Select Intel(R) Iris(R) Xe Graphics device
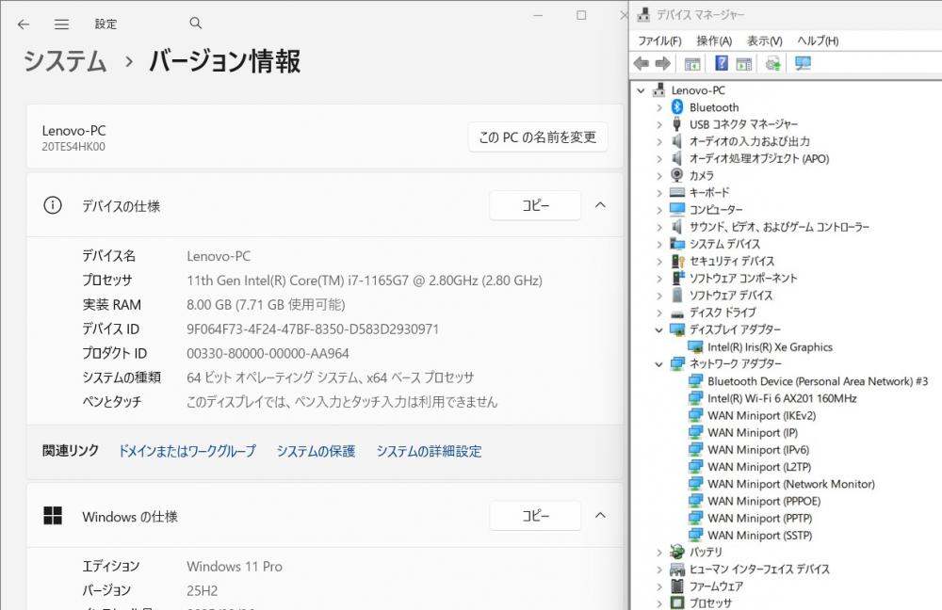Viewport: 942px width, 610px height. tap(770, 346)
